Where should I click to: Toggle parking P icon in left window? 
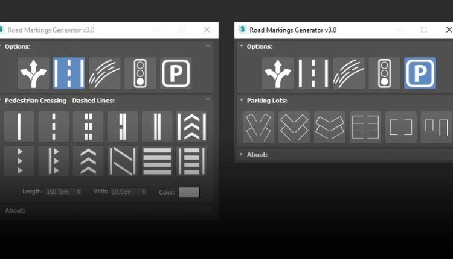coord(176,73)
